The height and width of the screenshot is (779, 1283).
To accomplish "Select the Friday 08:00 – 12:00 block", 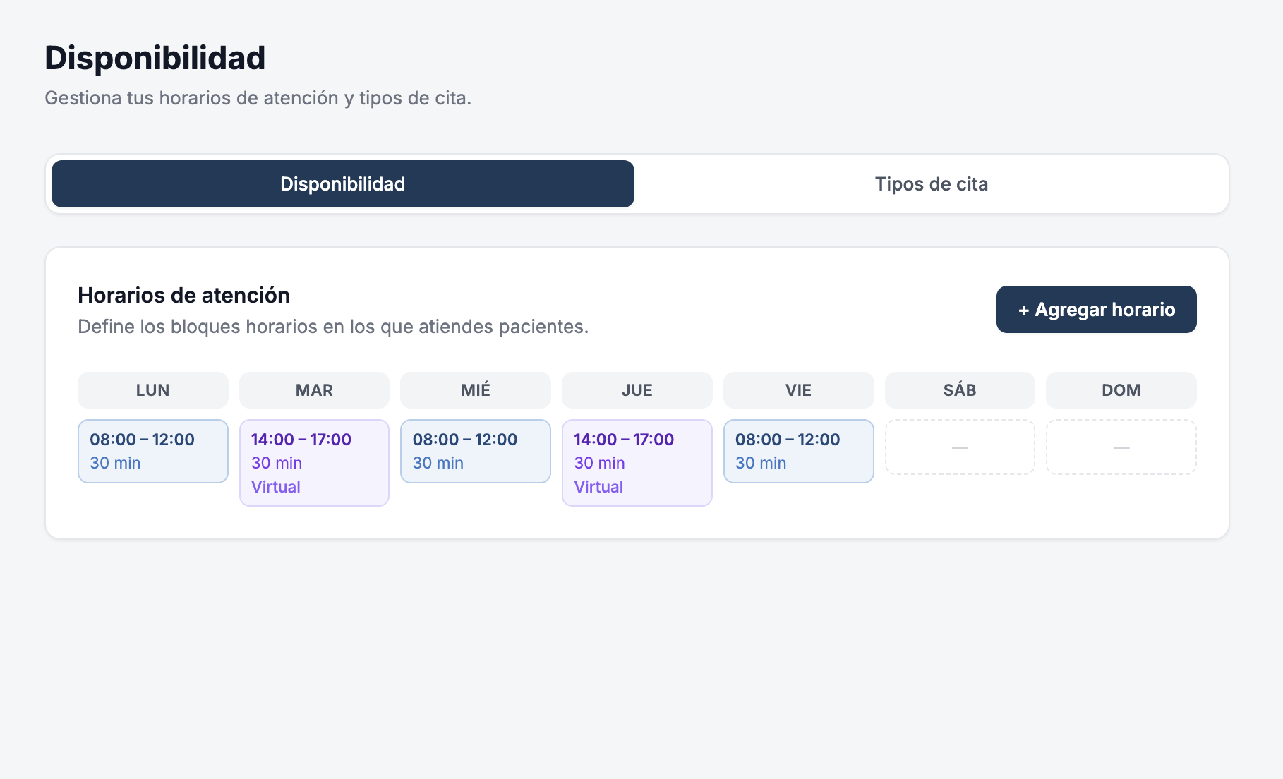I will (798, 451).
